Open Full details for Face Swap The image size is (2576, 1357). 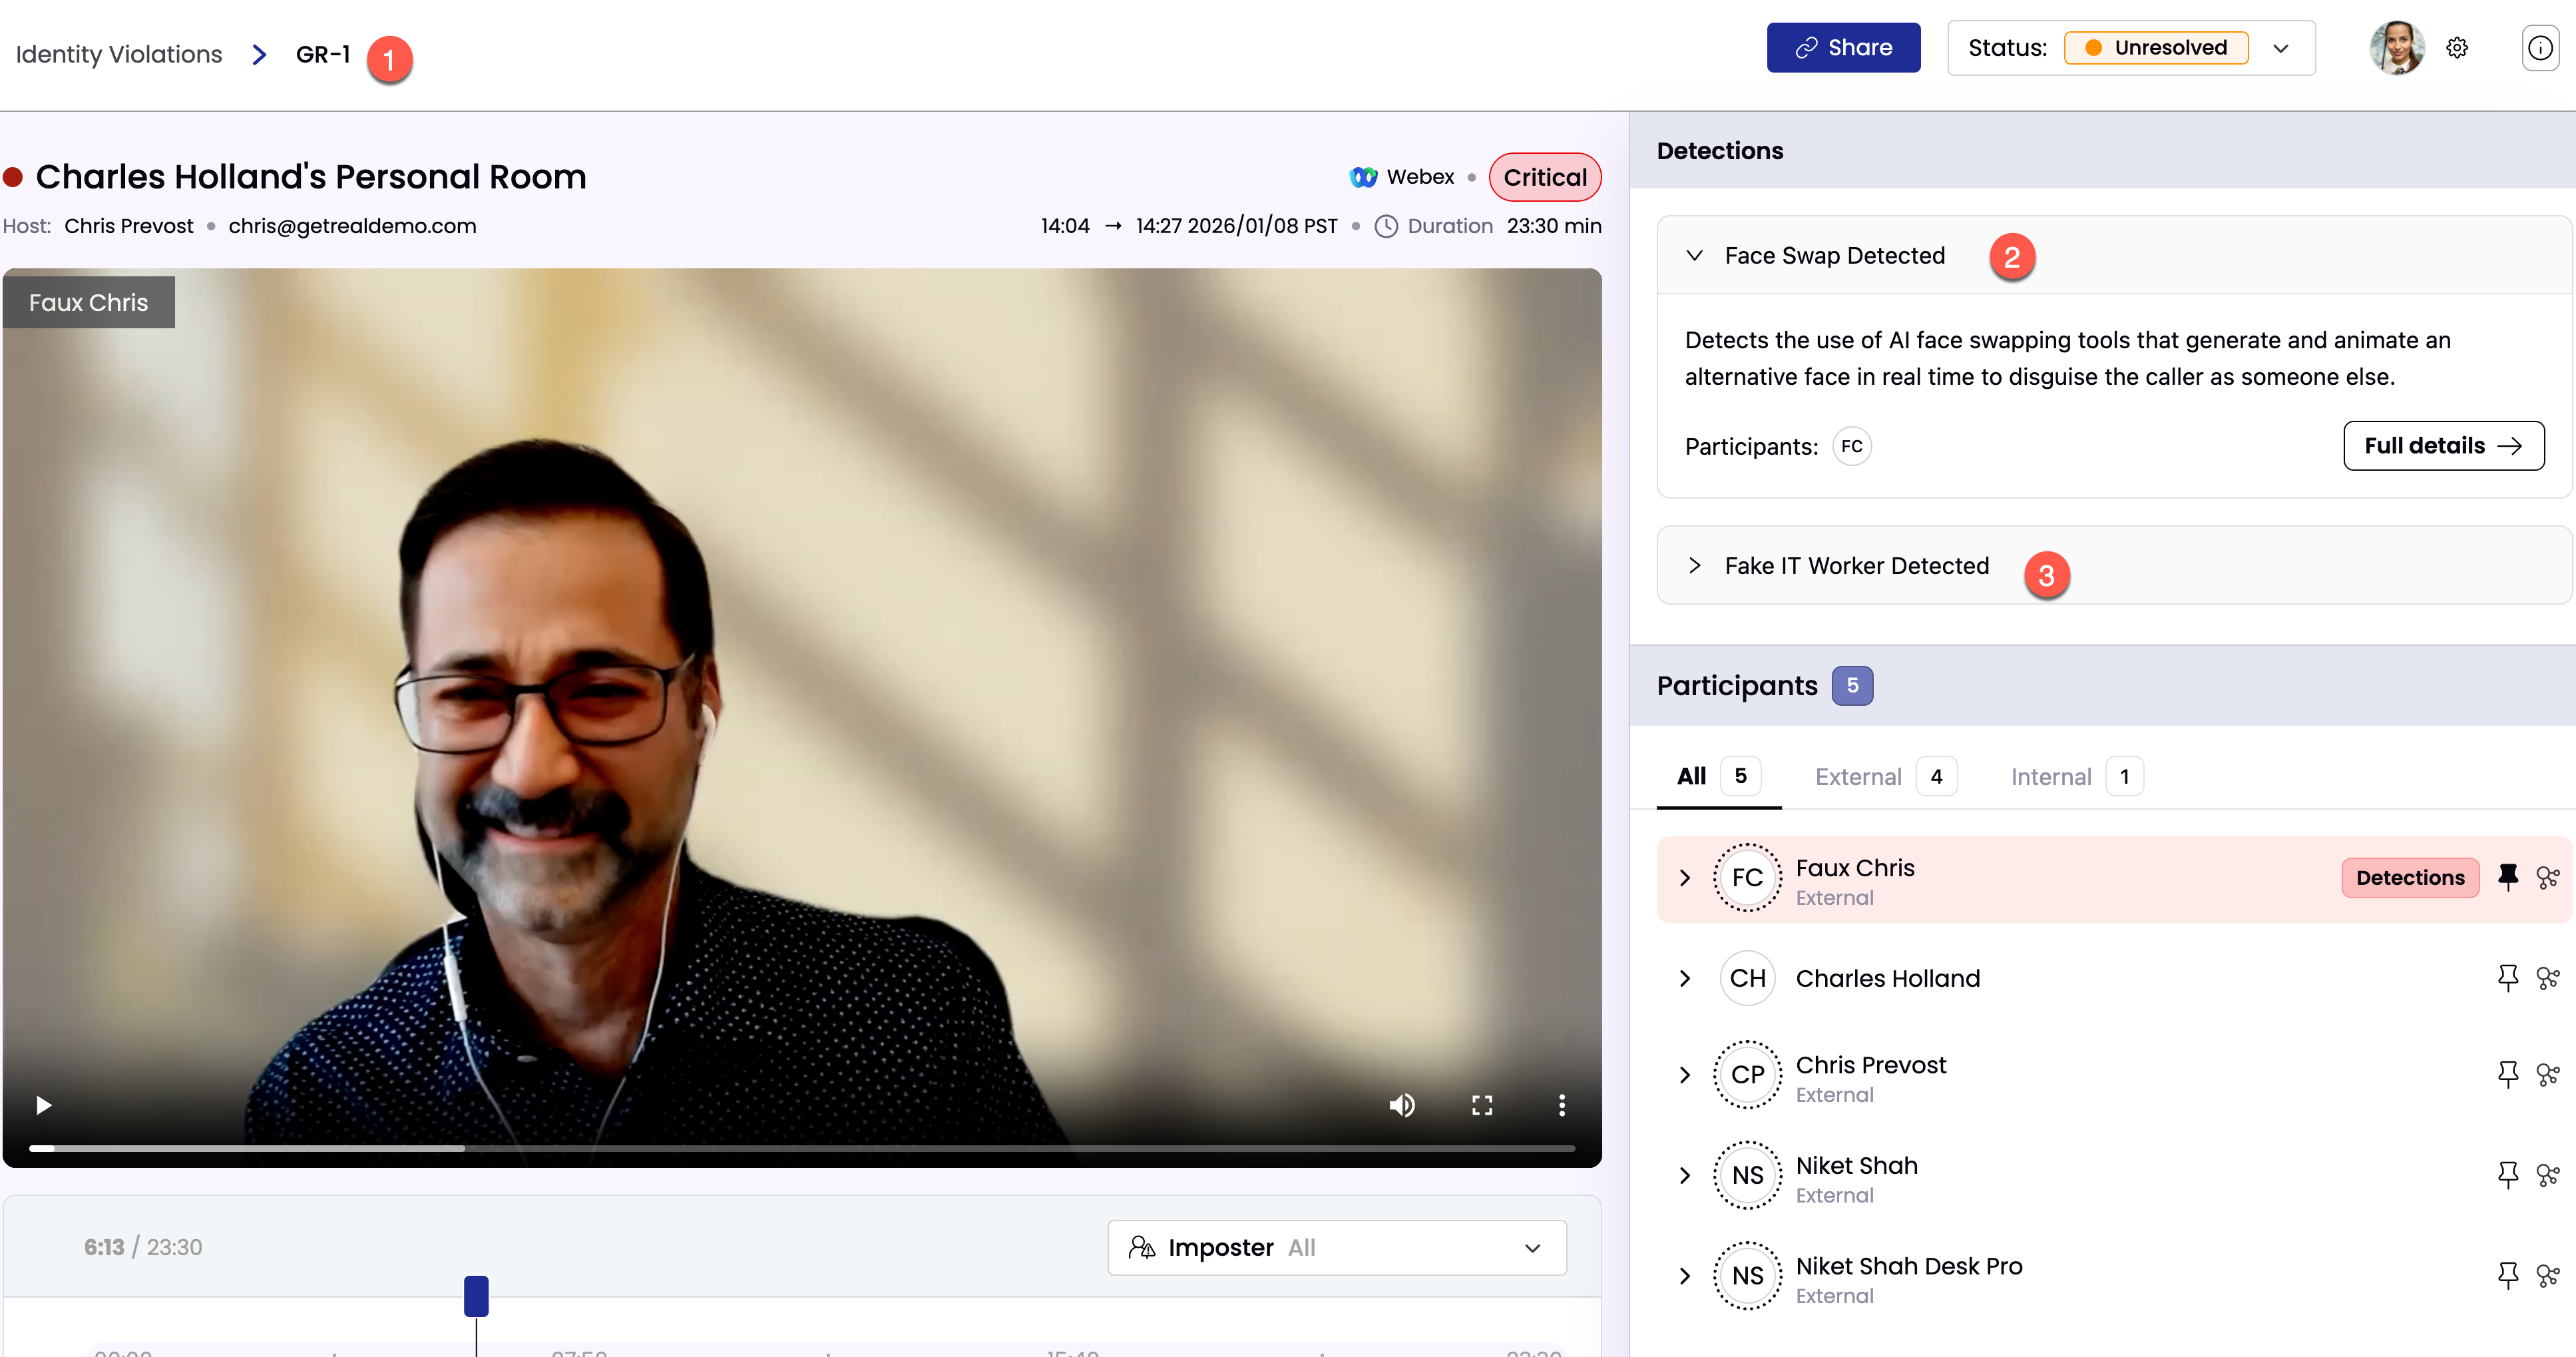tap(2443, 446)
